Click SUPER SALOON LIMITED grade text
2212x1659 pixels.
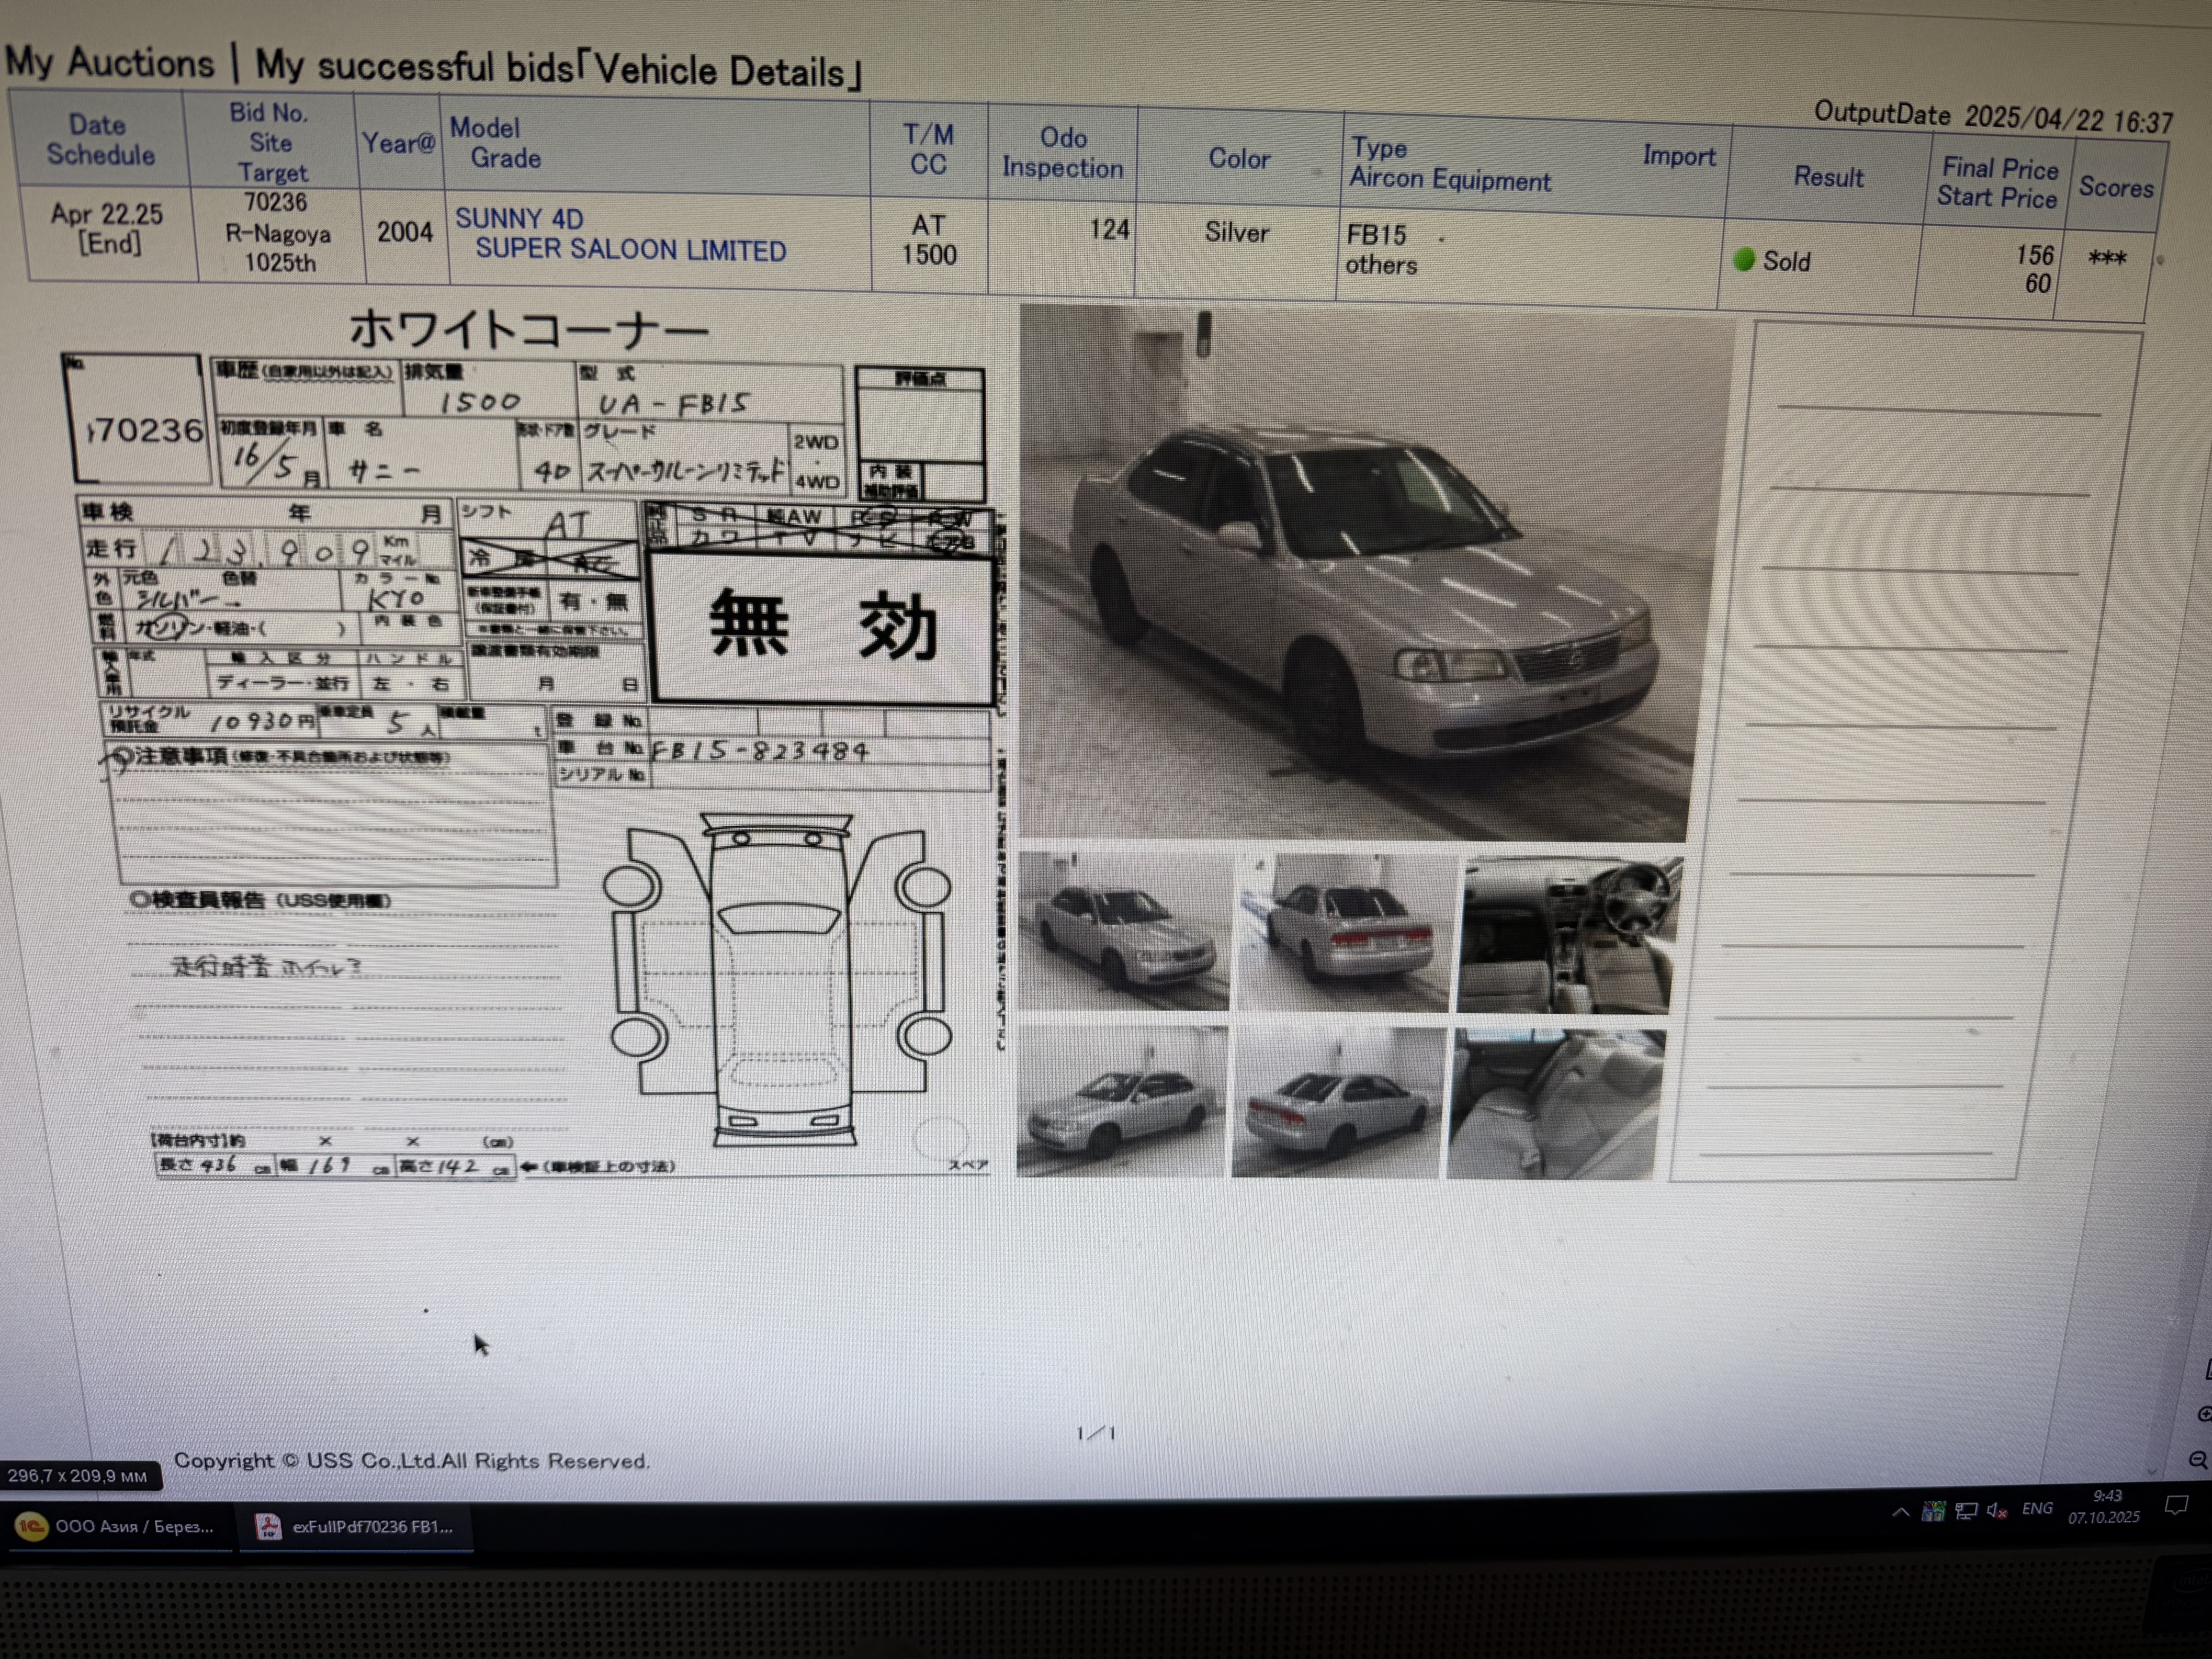coord(630,250)
